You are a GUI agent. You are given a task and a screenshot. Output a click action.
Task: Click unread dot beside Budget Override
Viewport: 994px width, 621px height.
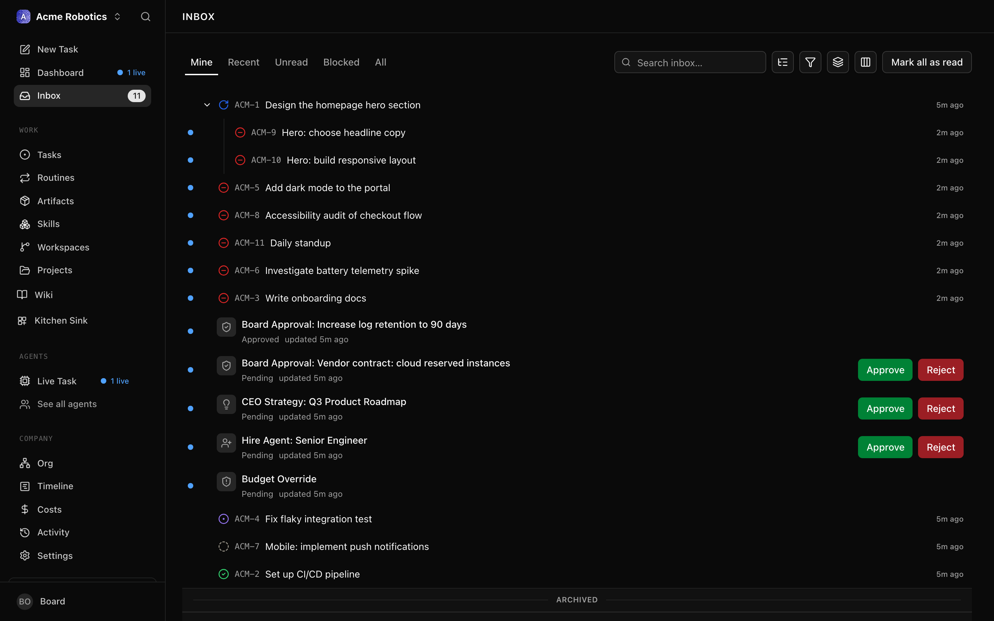pyautogui.click(x=191, y=486)
